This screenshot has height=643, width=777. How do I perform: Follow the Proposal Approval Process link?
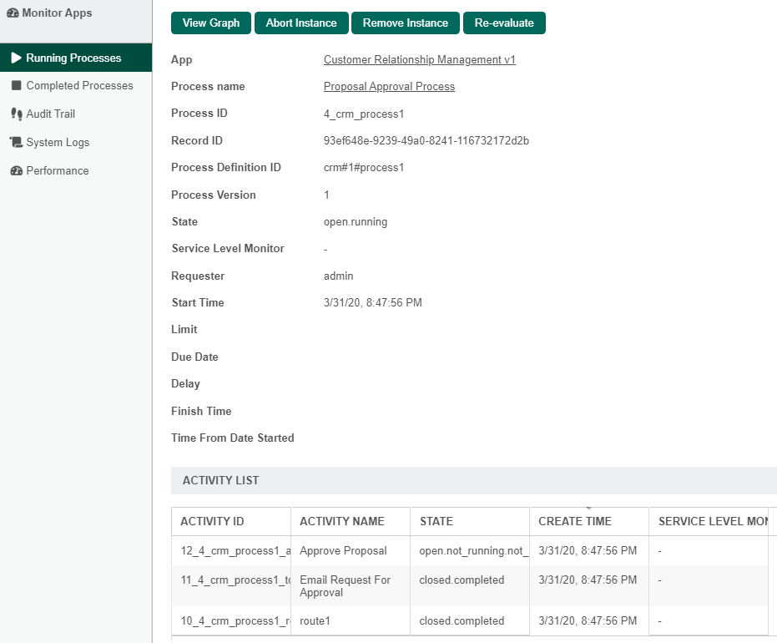(x=389, y=87)
